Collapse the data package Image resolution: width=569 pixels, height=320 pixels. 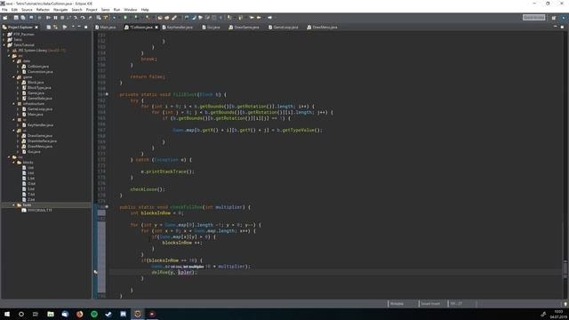[14, 61]
